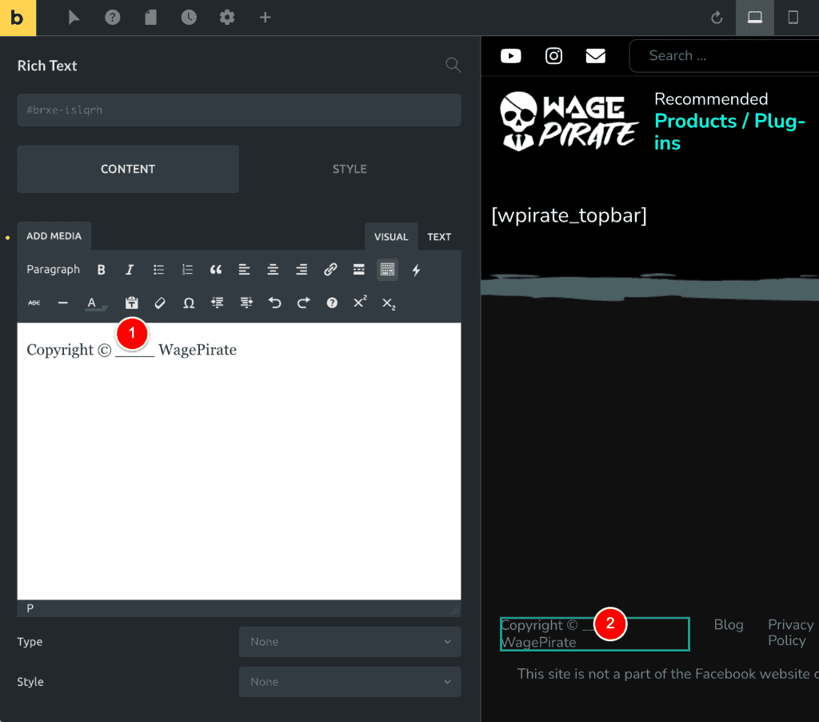Select the TEXT editing tab
The image size is (819, 722).
pyautogui.click(x=438, y=236)
